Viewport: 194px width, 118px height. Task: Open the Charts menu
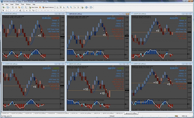17,4
